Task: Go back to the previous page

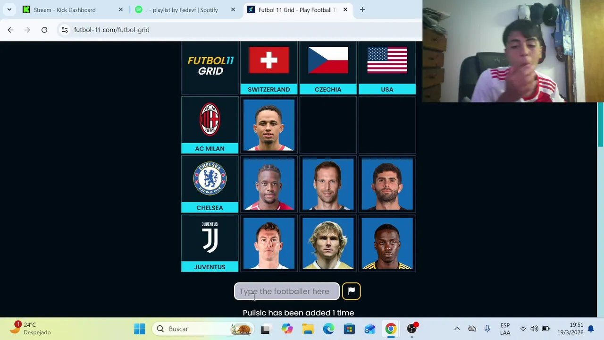Action: (10, 30)
